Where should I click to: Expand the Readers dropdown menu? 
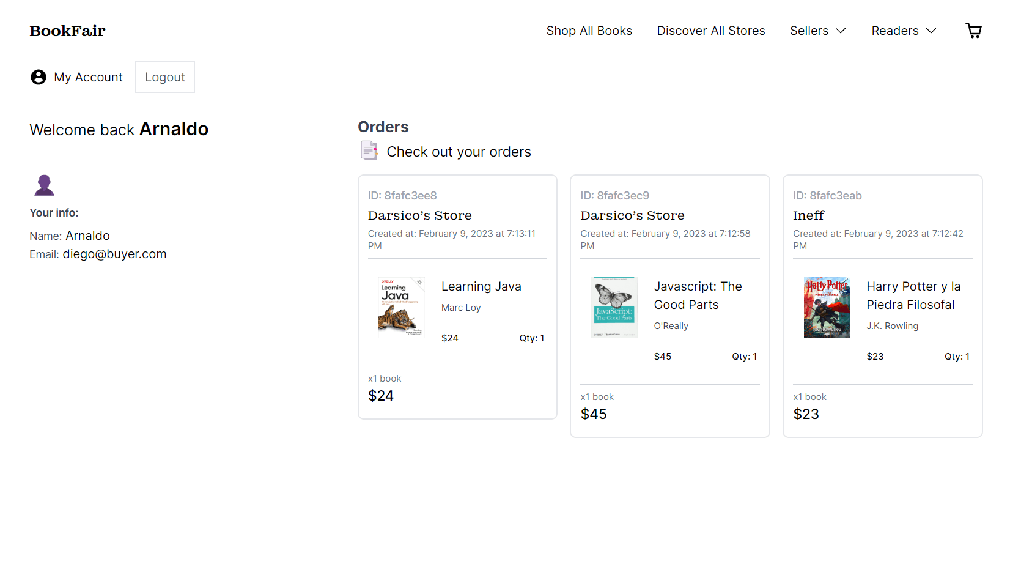pos(904,31)
